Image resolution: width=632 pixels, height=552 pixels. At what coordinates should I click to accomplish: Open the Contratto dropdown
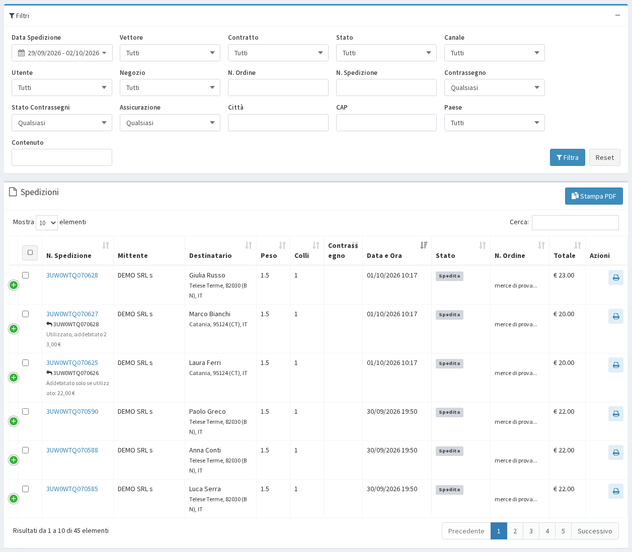pyautogui.click(x=278, y=53)
